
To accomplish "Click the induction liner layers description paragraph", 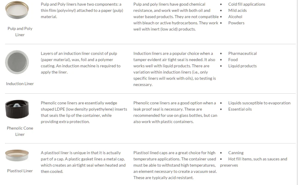I will pos(80,63).
